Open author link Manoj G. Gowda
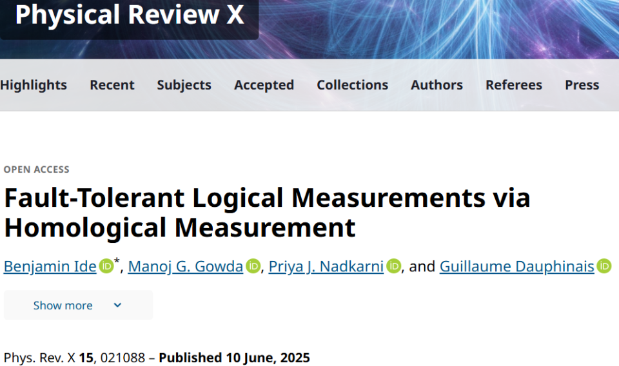 186,267
